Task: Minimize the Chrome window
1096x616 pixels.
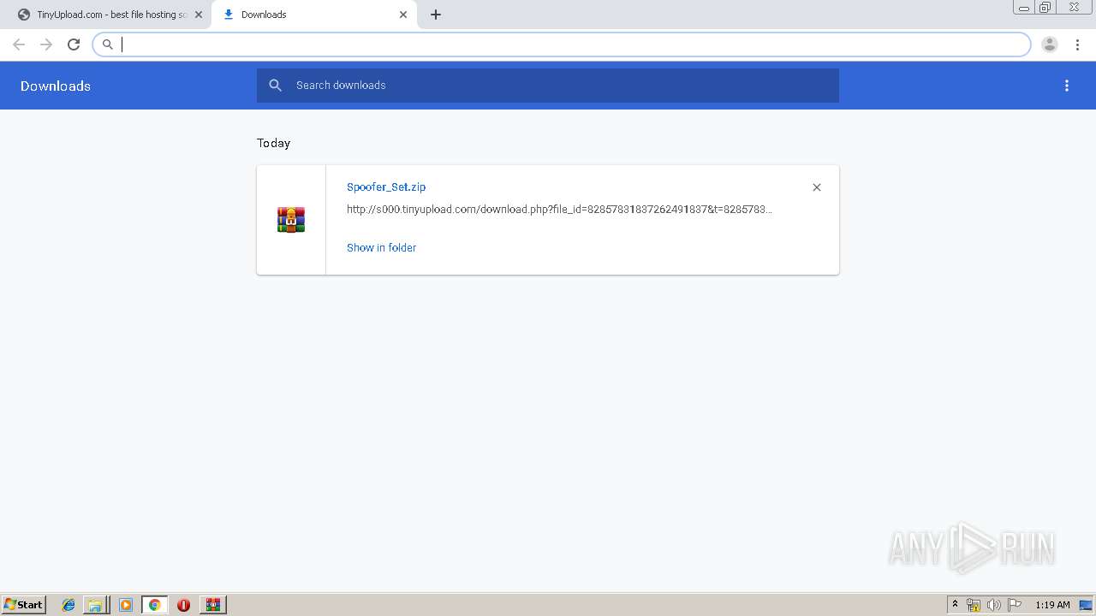Action: (x=1023, y=7)
